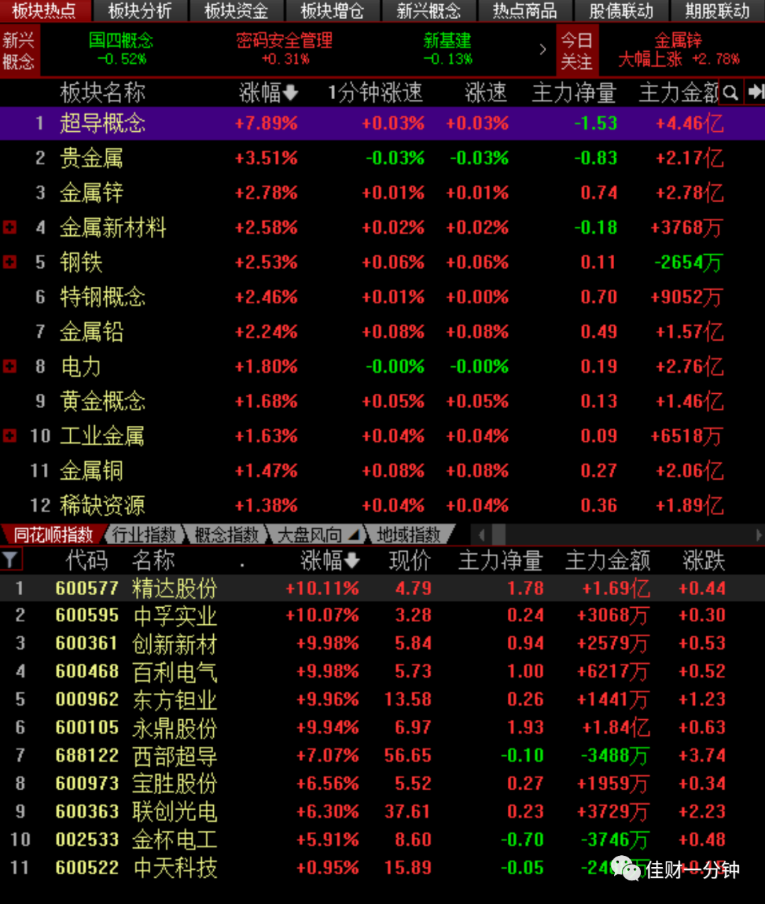Open stock 精达股份 row
765x904 pixels.
click(382, 588)
